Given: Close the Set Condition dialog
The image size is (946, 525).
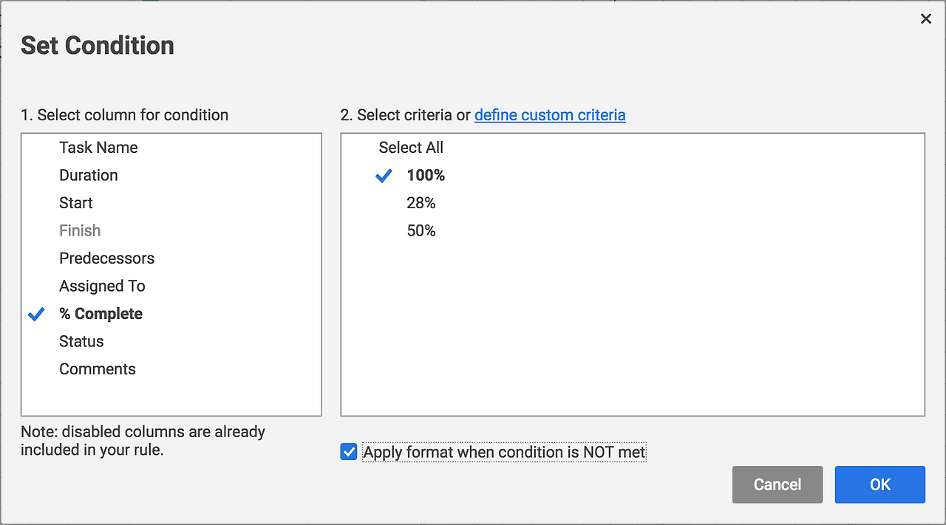Looking at the screenshot, I should point(925,19).
